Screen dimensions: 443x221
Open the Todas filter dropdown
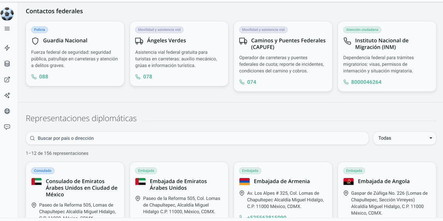(405, 138)
